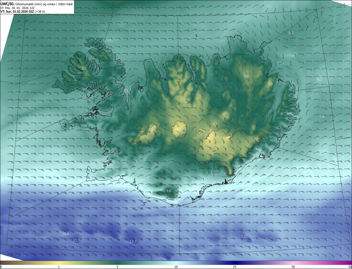The image size is (352, 269).
Task: Click the 3.0 value label in northeast Iceland
Action: coord(246,76)
